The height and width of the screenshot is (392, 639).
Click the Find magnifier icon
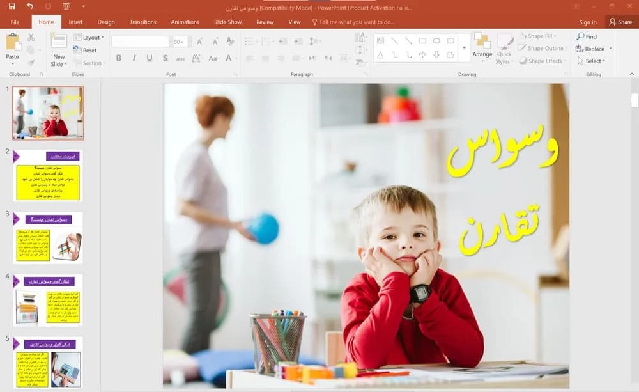[580, 36]
